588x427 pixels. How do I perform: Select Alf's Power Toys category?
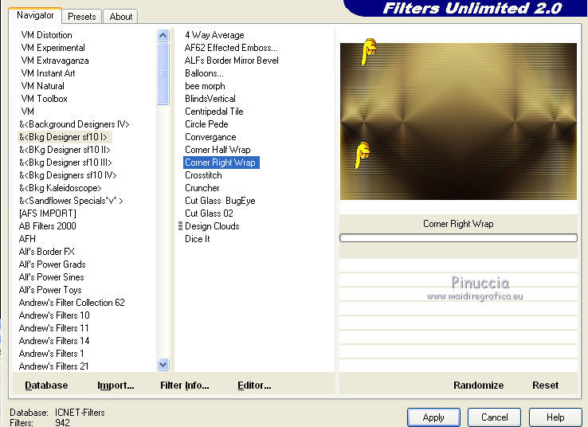50,290
